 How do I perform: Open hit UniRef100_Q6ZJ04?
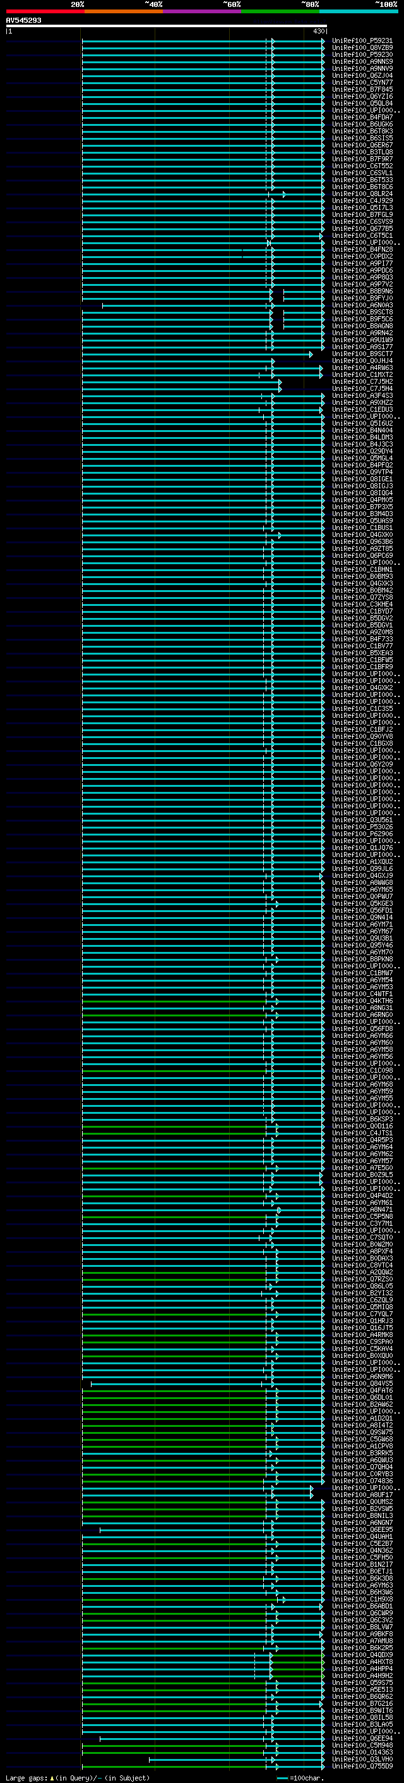(x=362, y=75)
